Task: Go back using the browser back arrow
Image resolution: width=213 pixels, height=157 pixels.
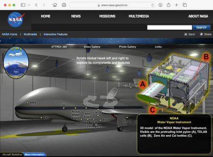Action: coord(36,5)
